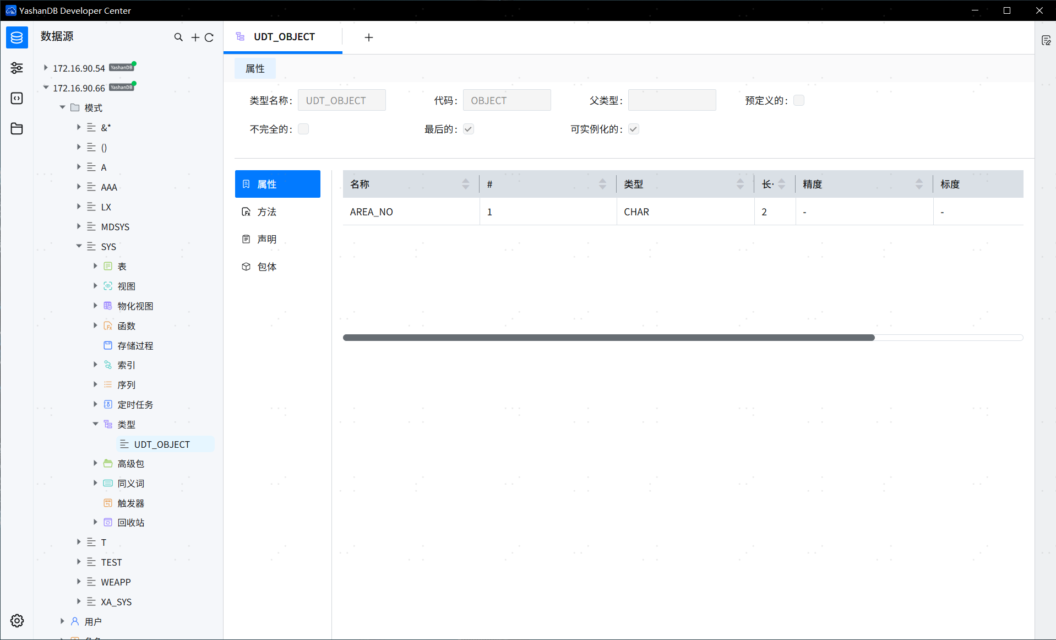Add a new data source with plus icon
1056x640 pixels.
[195, 37]
